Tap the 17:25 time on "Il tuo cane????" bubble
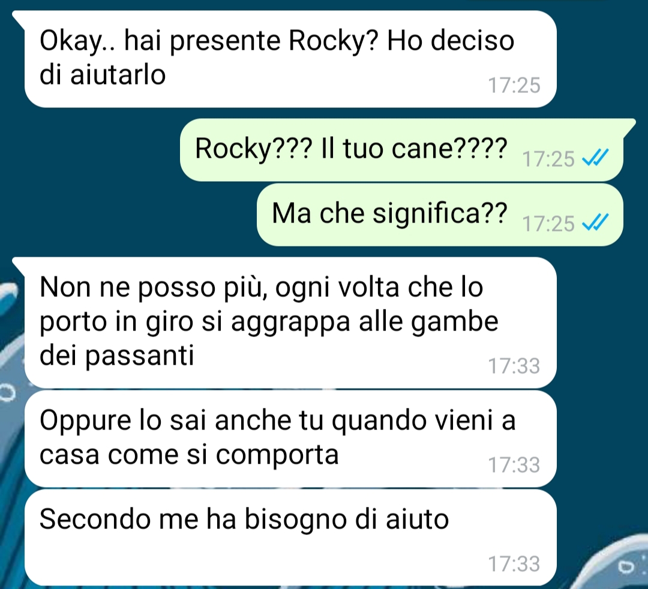Viewport: 648px width, 589px height. (548, 159)
